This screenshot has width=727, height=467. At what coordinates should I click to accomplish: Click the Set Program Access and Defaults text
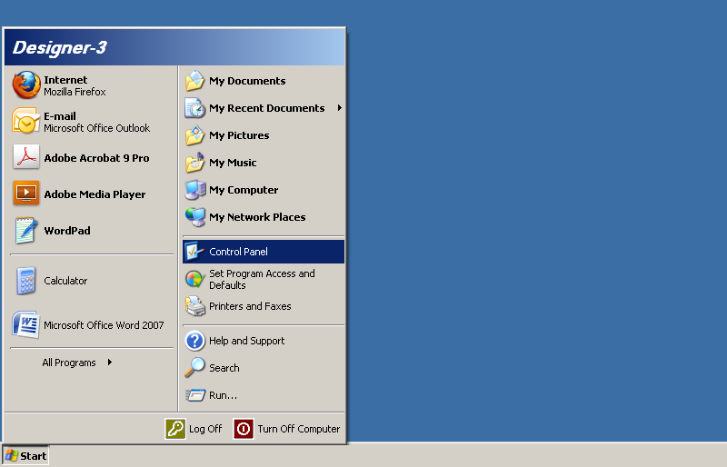tap(262, 280)
